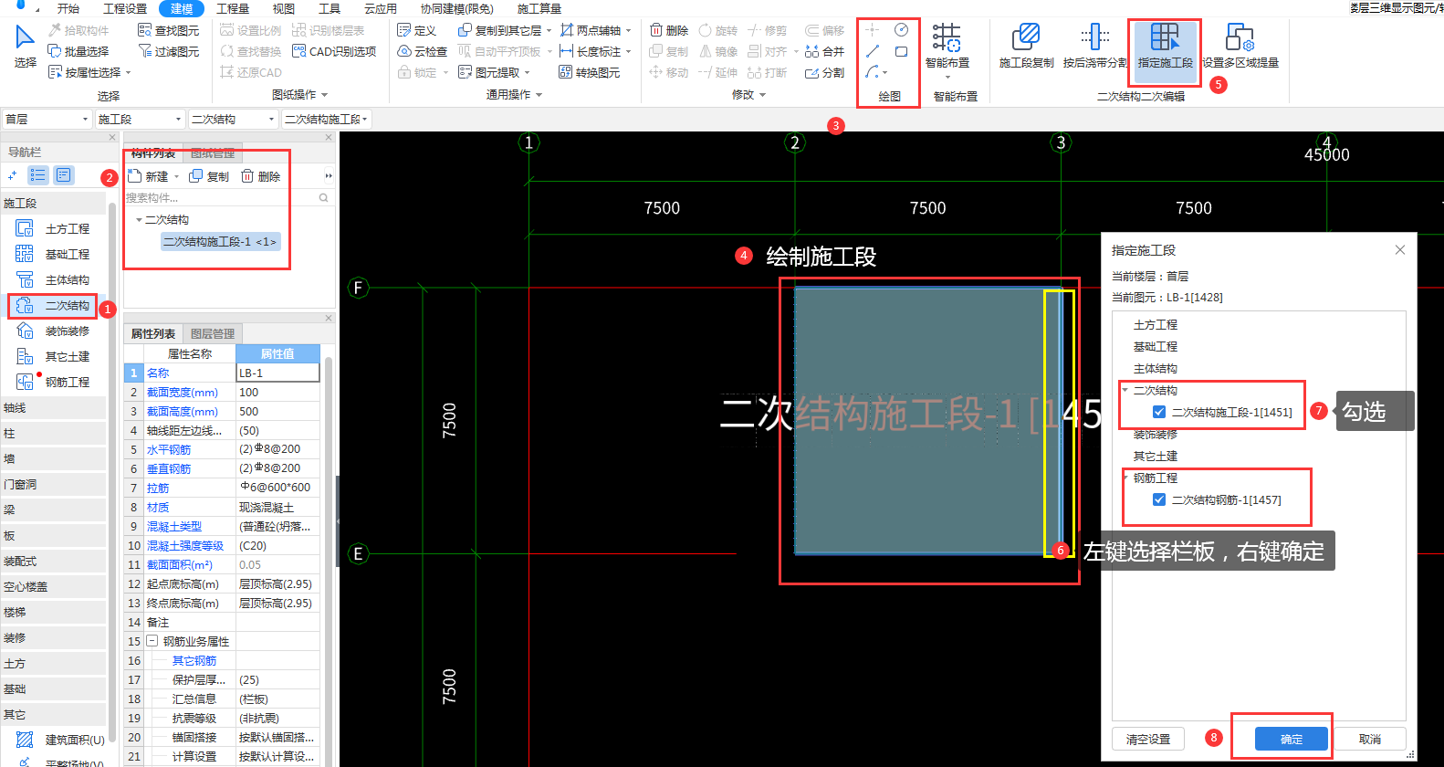Screen dimensions: 1444x767
Task: Click the 合并 merge tool
Action: click(x=825, y=52)
